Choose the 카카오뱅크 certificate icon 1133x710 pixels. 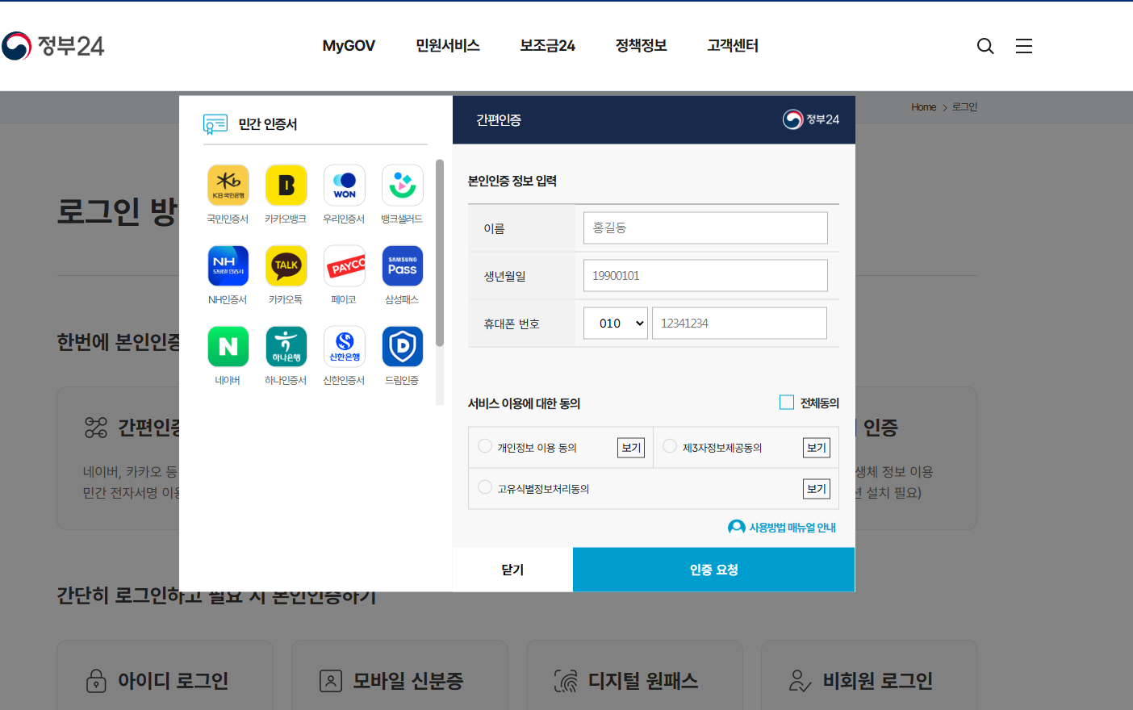(286, 186)
